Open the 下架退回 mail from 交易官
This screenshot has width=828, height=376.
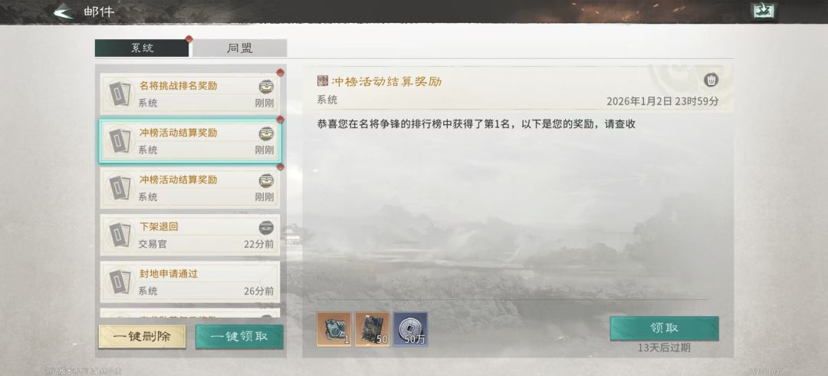190,235
